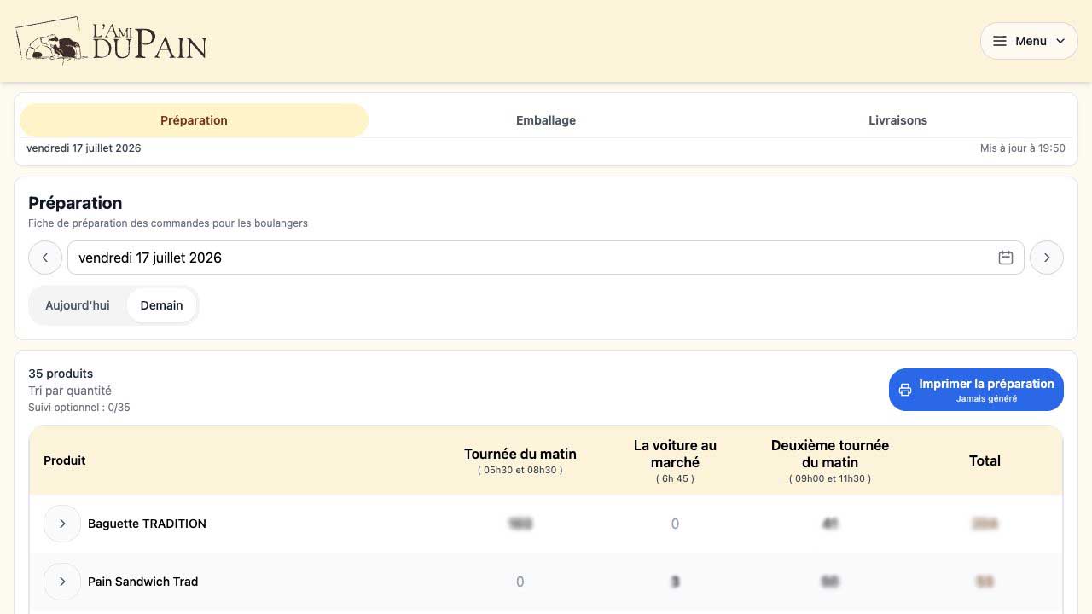Click Imprimer la préparation button
The height and width of the screenshot is (614, 1092).
click(976, 390)
